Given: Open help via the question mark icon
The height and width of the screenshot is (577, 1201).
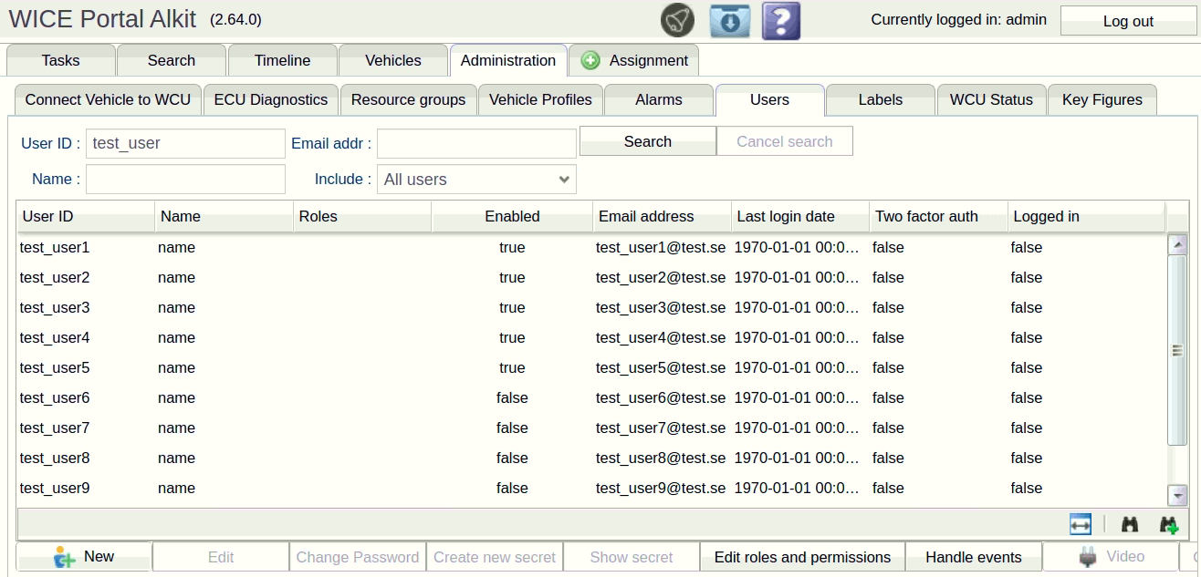Looking at the screenshot, I should (x=781, y=20).
